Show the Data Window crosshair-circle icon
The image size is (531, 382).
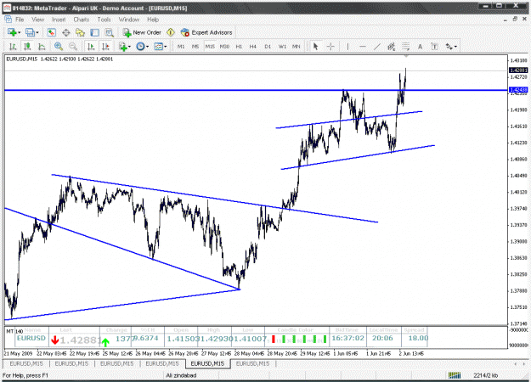[66, 32]
